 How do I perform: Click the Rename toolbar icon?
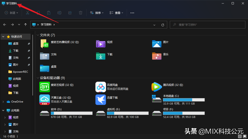[59, 13]
